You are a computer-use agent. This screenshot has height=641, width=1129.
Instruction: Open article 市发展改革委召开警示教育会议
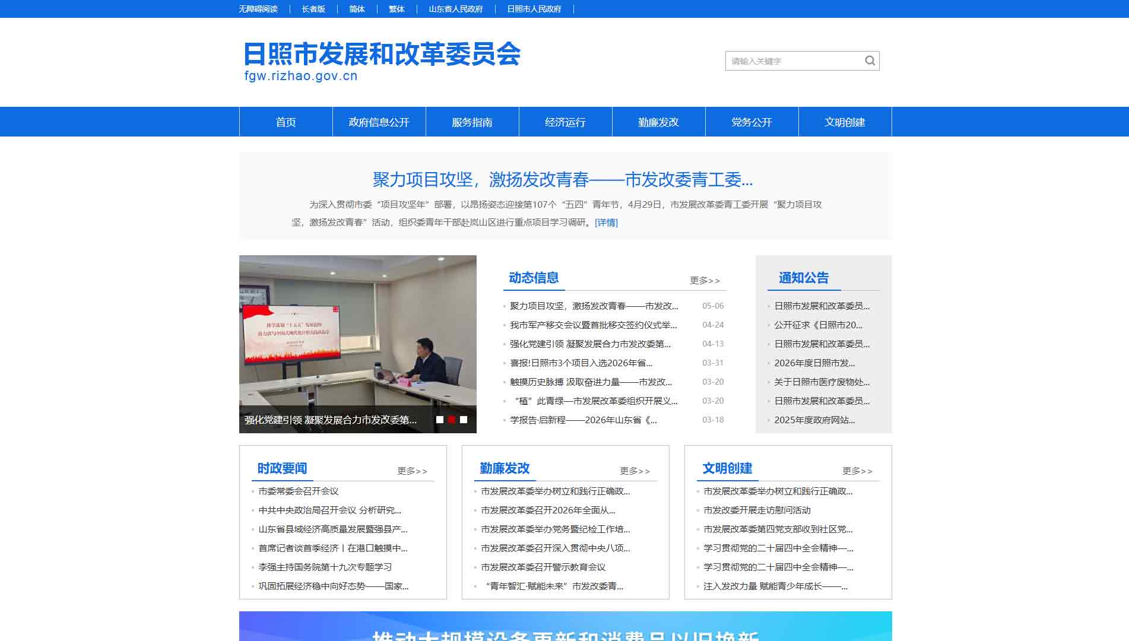pos(543,567)
